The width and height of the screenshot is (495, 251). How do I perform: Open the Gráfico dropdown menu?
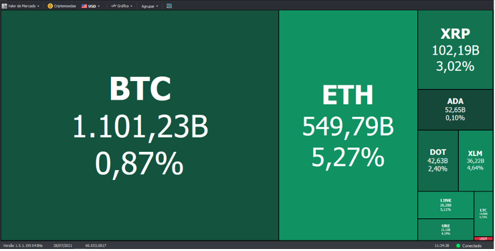coord(122,6)
